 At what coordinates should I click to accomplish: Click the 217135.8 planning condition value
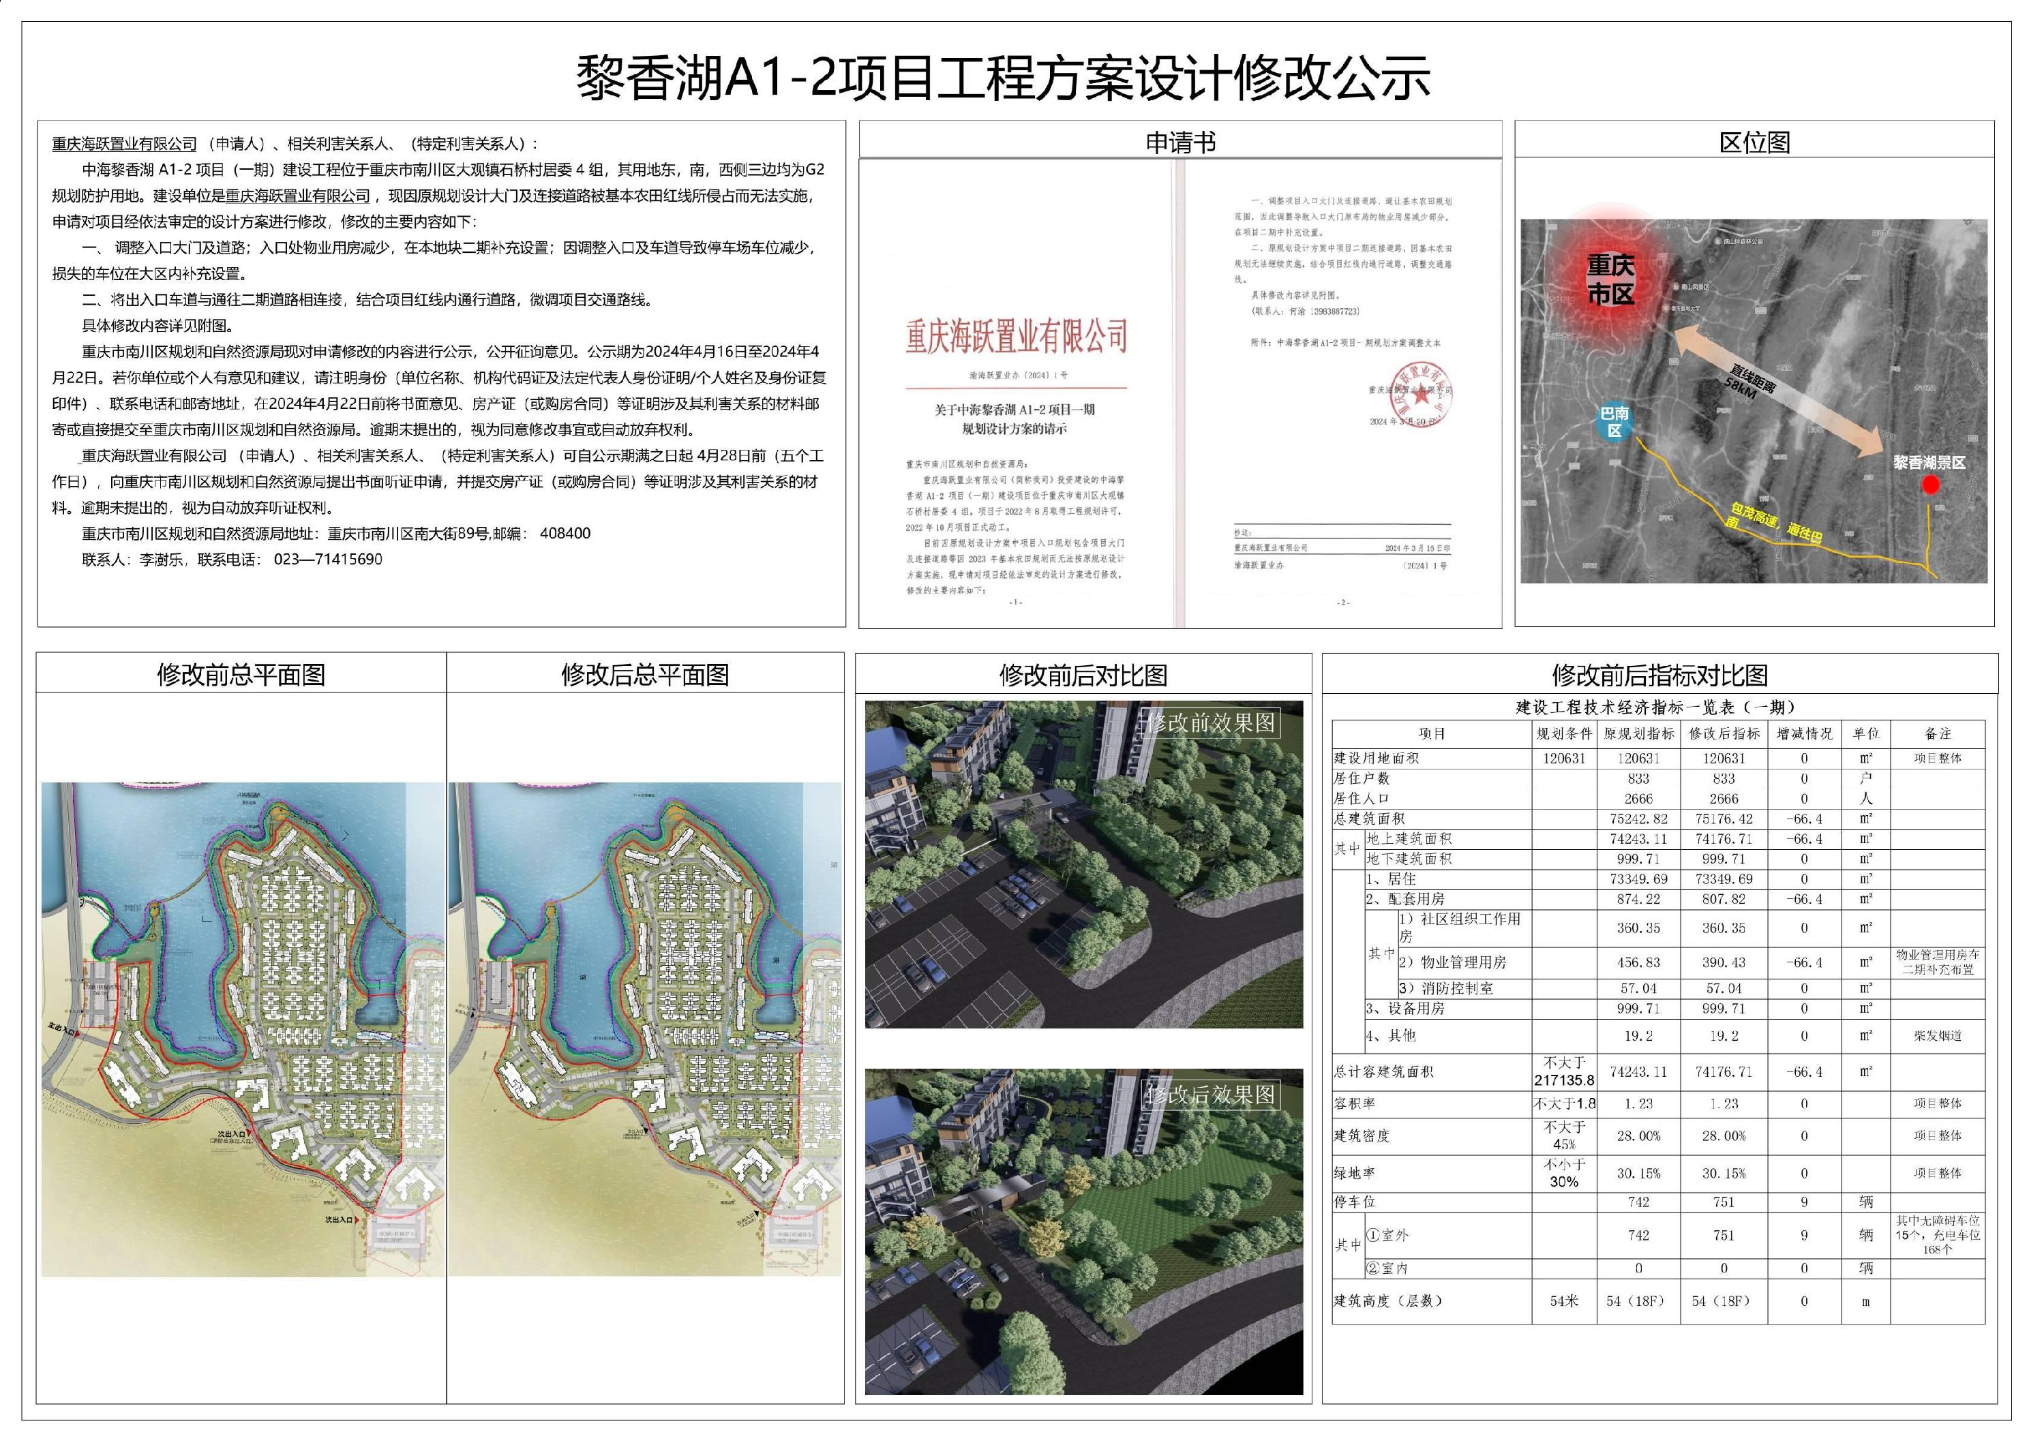coord(1564,1080)
